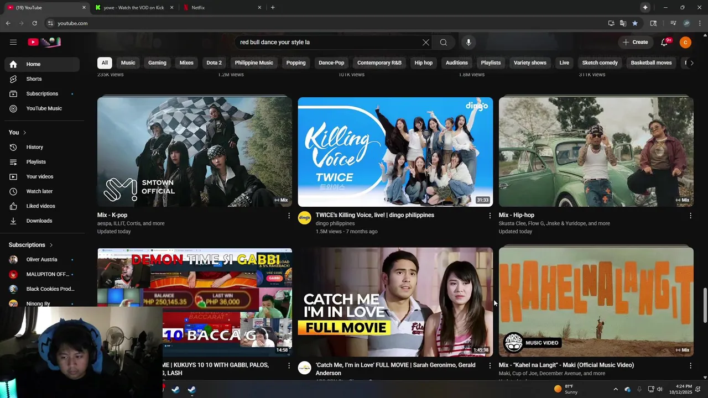Viewport: 708px width, 398px height.
Task: Open Downloads in sidebar
Action: click(42, 221)
